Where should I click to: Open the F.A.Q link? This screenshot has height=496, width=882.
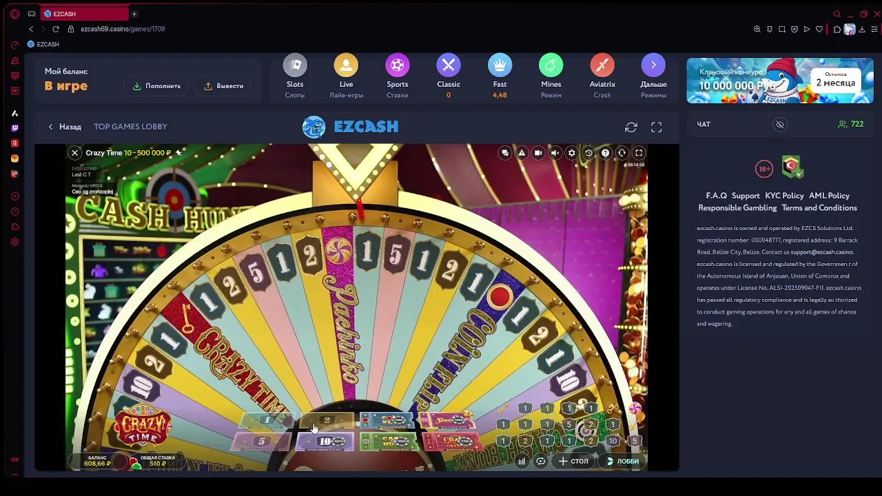(x=717, y=196)
